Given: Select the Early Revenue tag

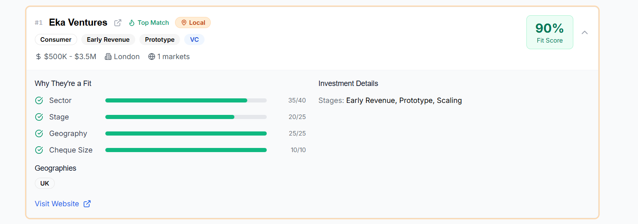Looking at the screenshot, I should click(x=108, y=40).
